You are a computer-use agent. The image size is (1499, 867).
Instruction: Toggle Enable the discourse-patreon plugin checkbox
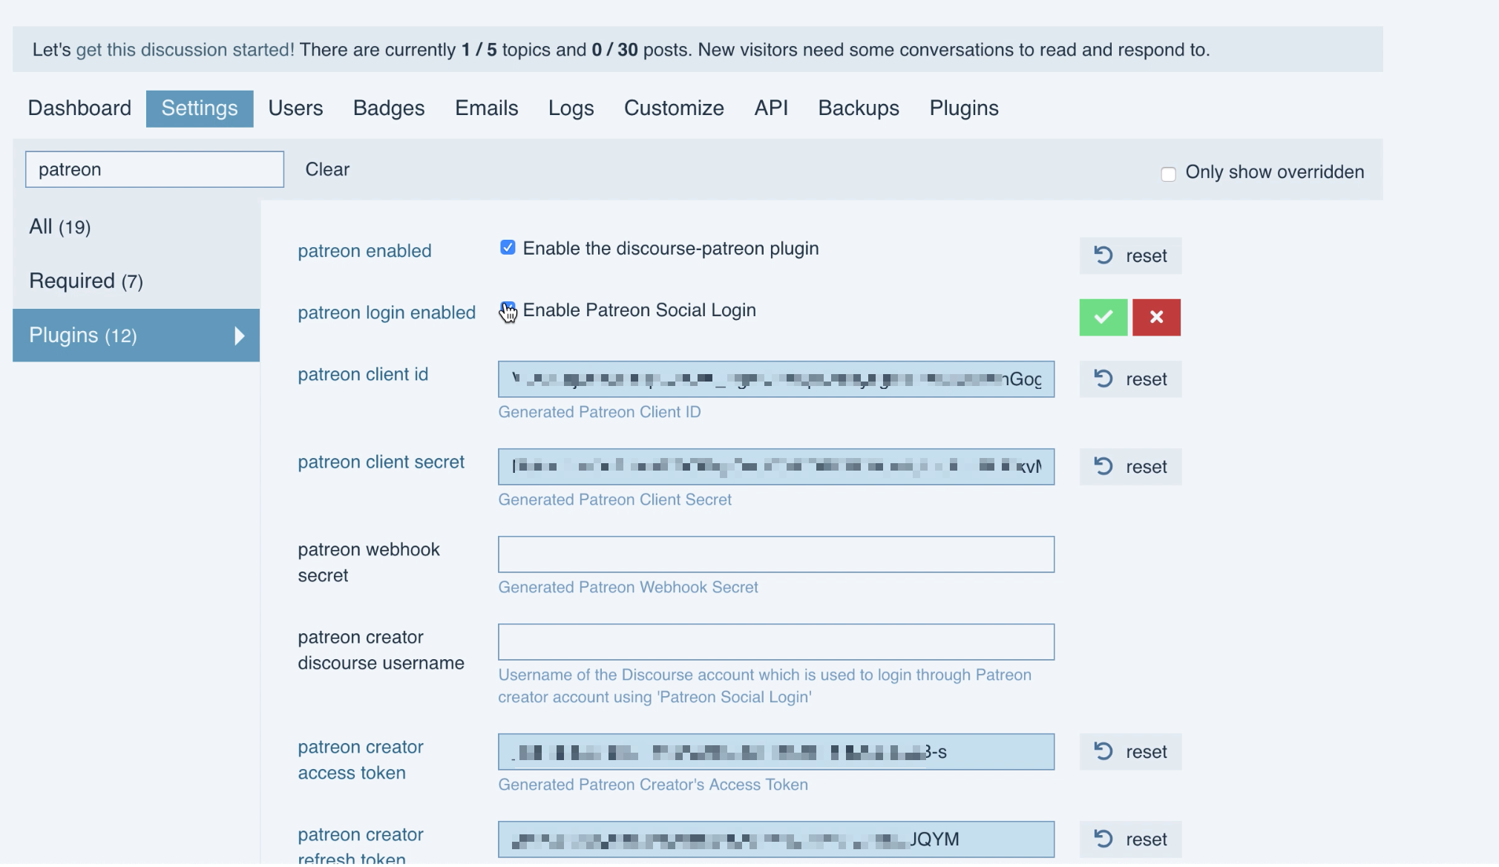click(508, 247)
